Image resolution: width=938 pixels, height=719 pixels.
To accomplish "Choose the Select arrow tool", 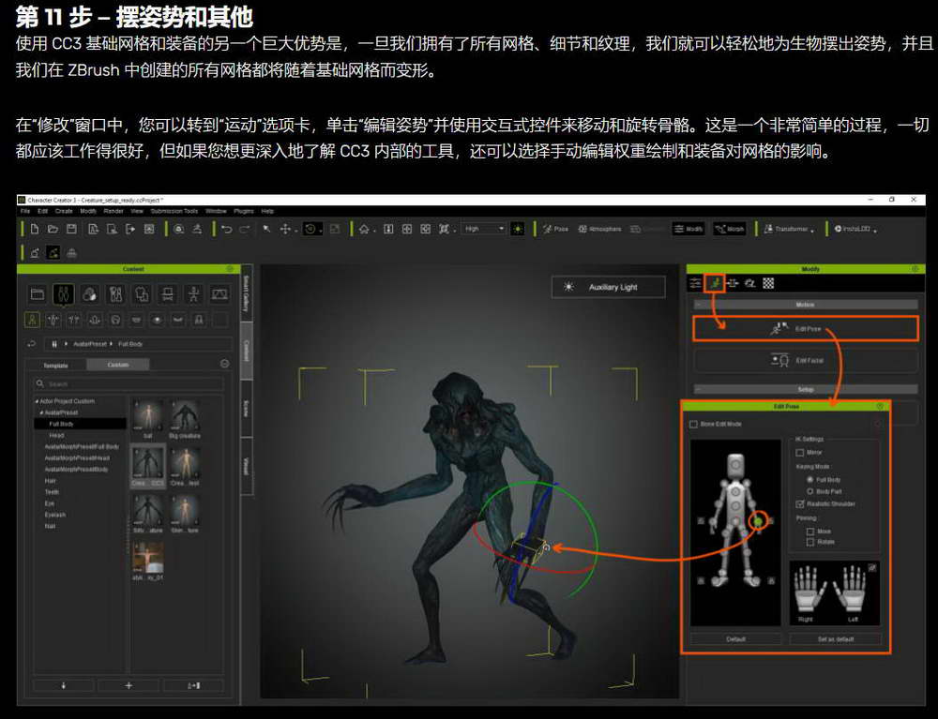I will pyautogui.click(x=266, y=229).
